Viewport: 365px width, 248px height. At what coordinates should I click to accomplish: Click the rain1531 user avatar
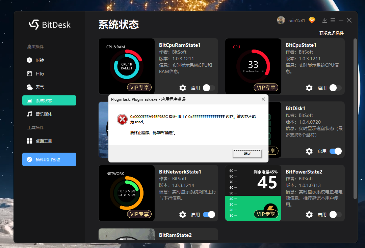pos(281,20)
